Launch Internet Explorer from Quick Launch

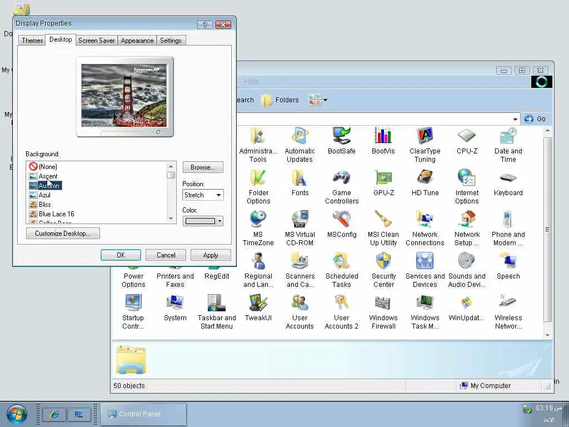coord(54,414)
